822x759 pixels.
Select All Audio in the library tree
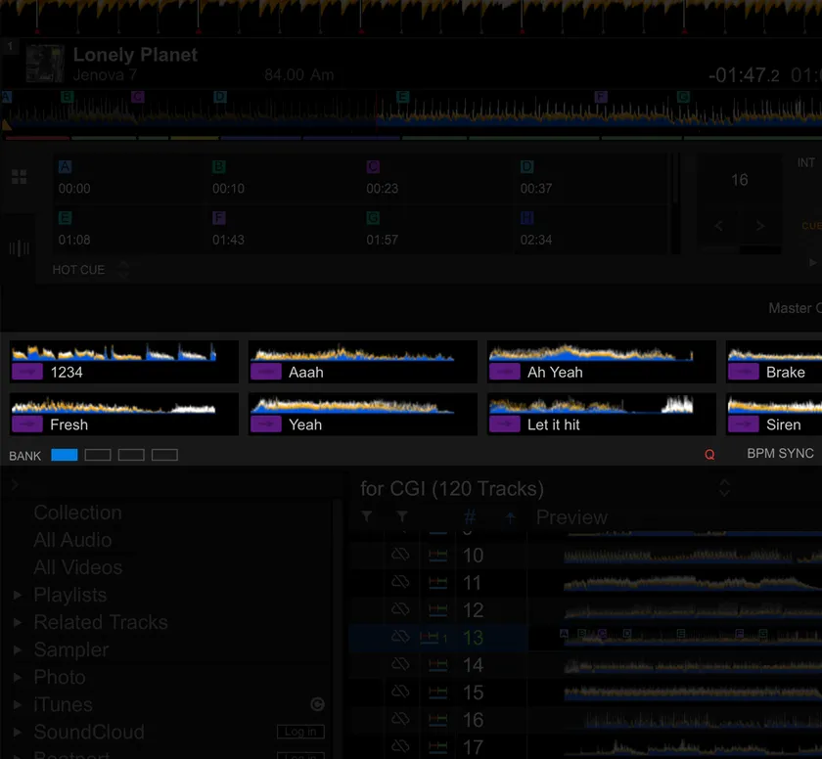tap(72, 540)
